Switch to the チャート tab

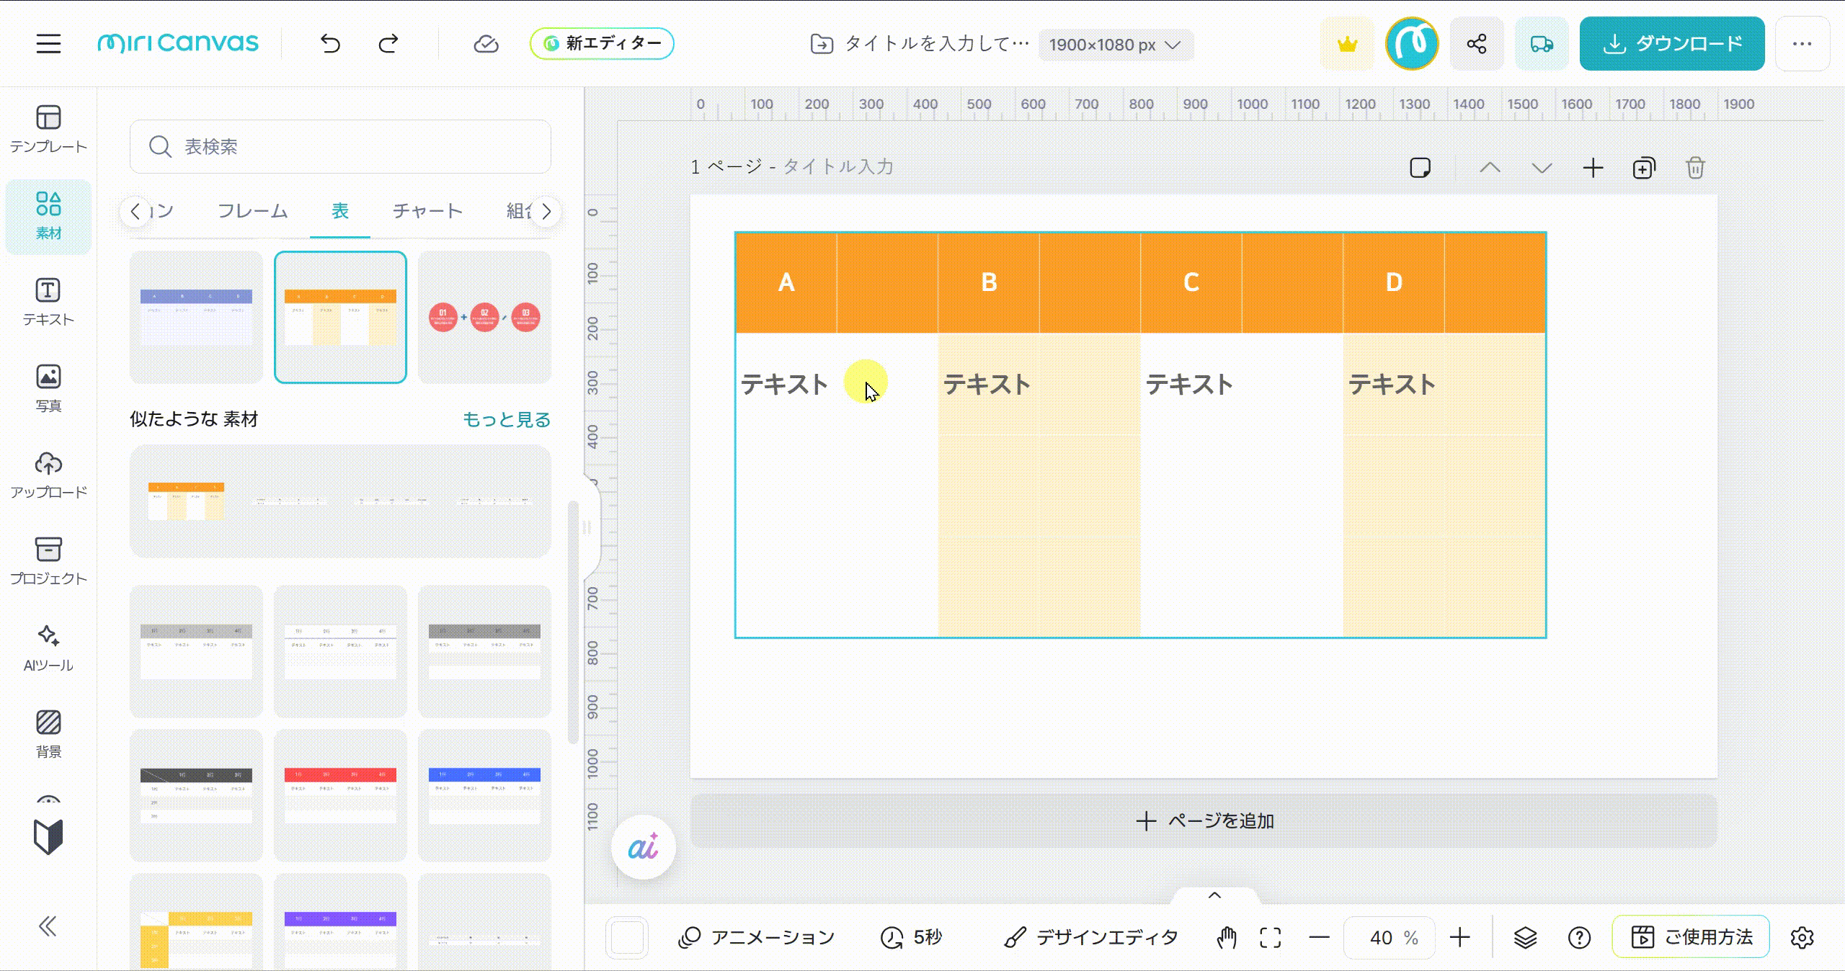[427, 211]
